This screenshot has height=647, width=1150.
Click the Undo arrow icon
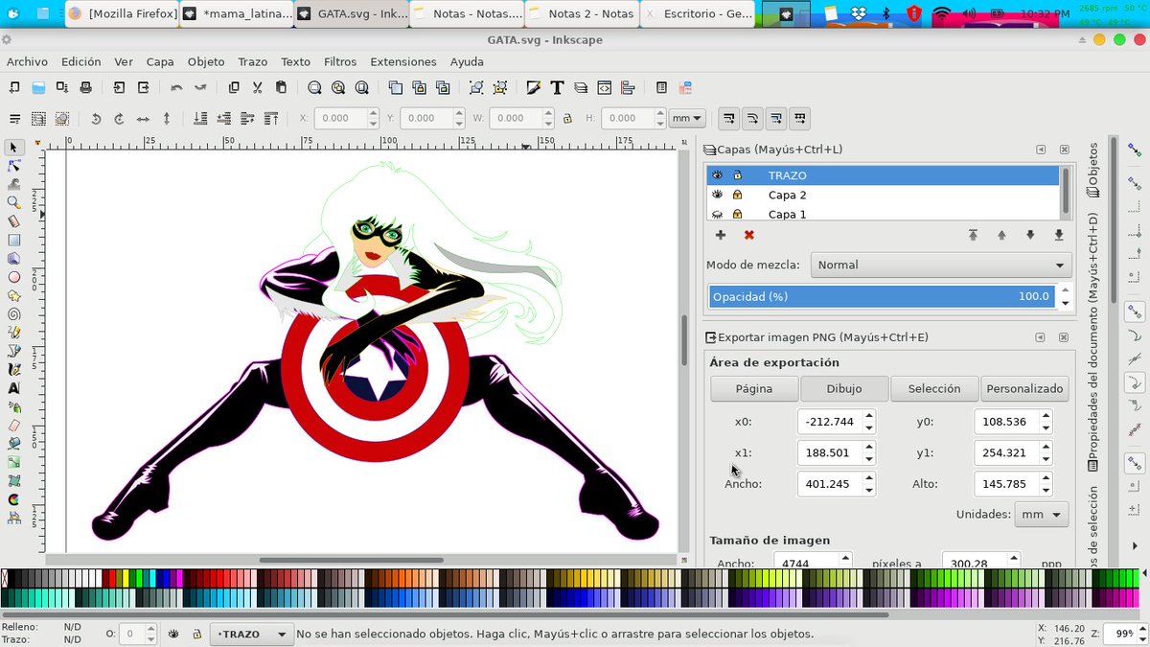176,87
